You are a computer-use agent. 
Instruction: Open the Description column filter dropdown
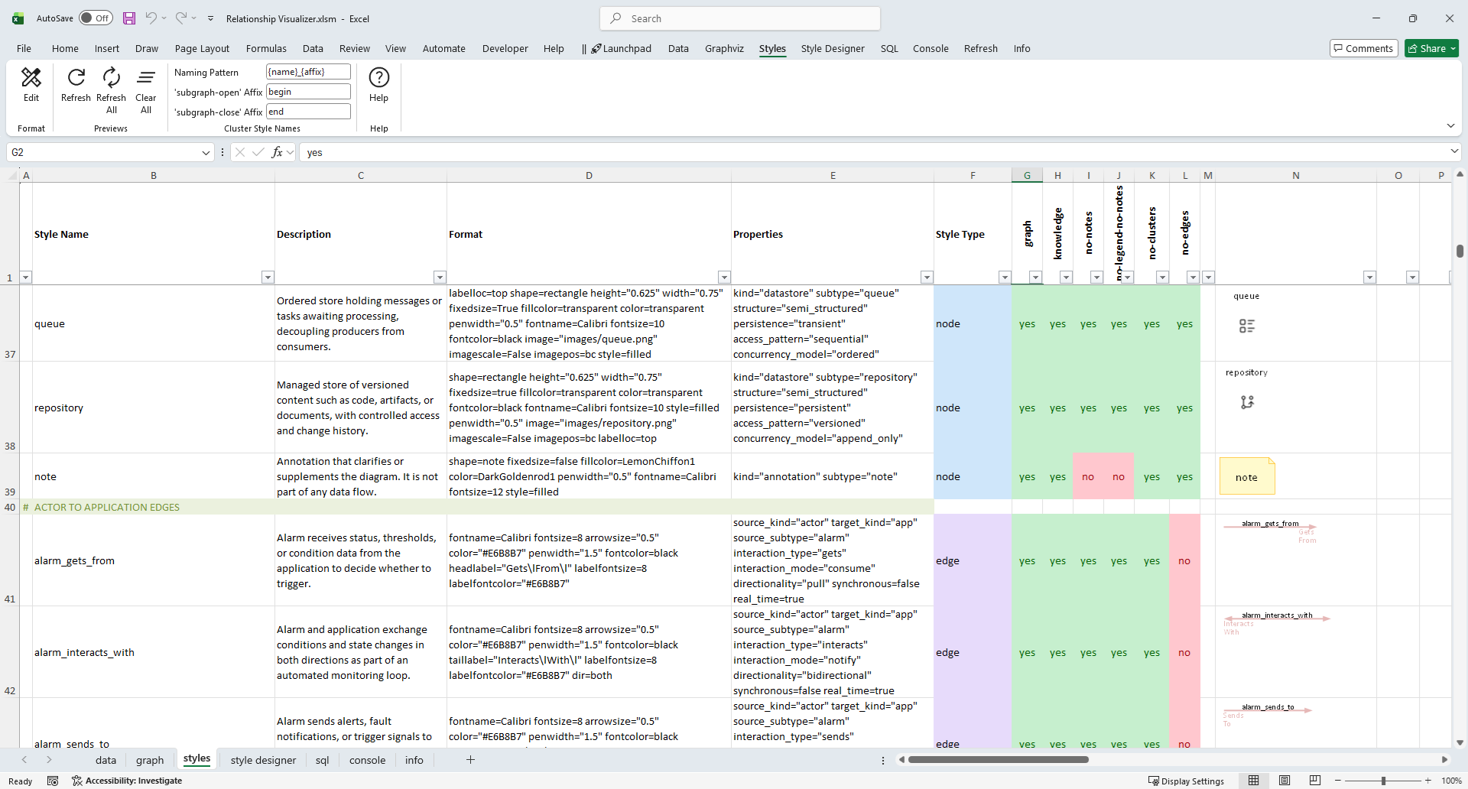coord(440,278)
